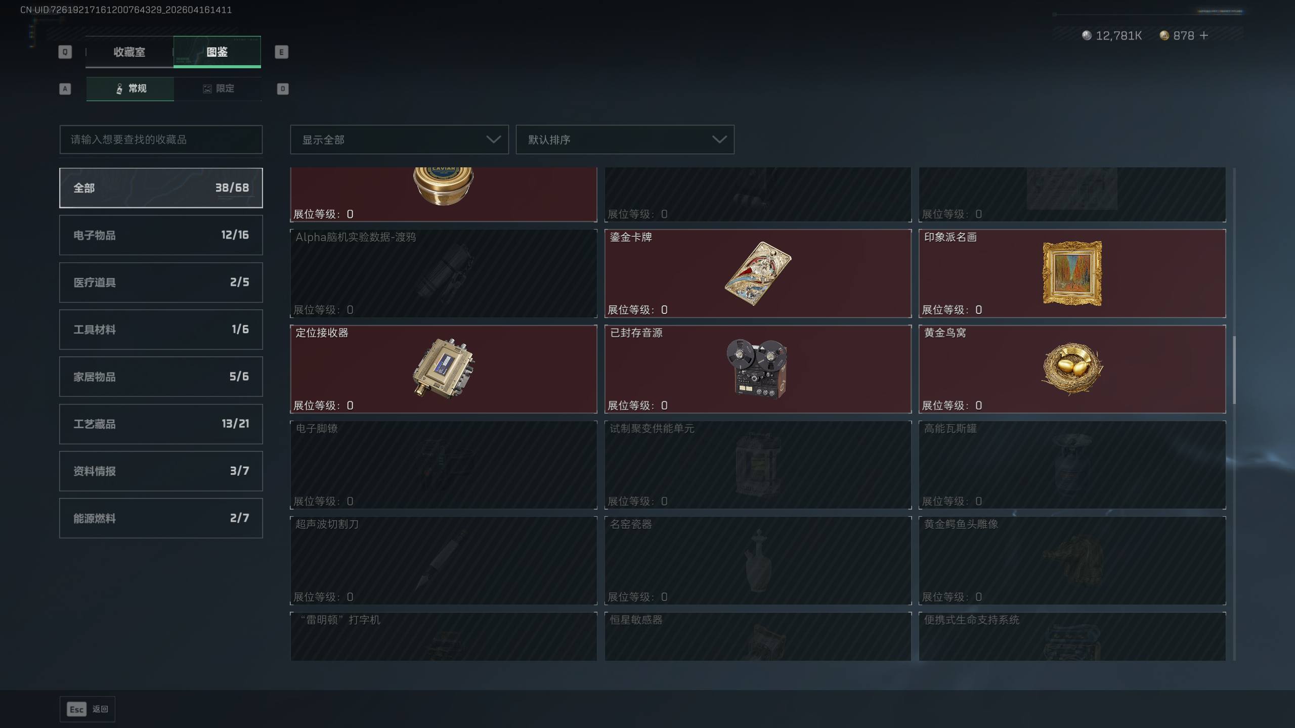Image resolution: width=1295 pixels, height=728 pixels.
Task: Switch to the 常规 regular filter tab
Action: [x=130, y=88]
